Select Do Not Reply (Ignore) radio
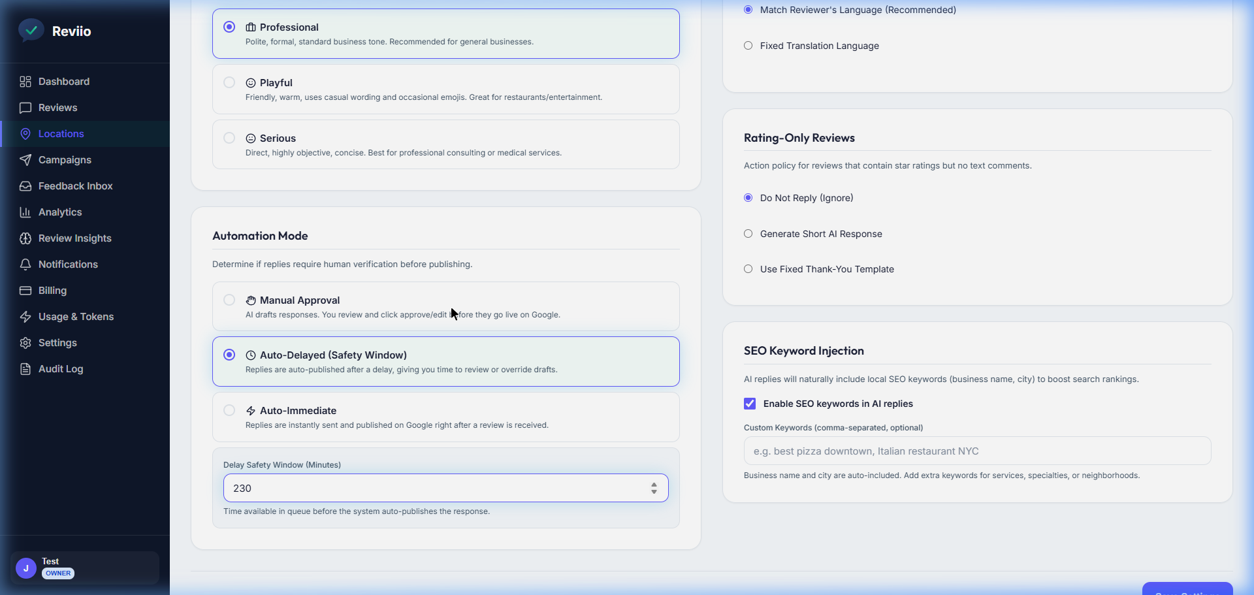1254x595 pixels. pos(748,198)
